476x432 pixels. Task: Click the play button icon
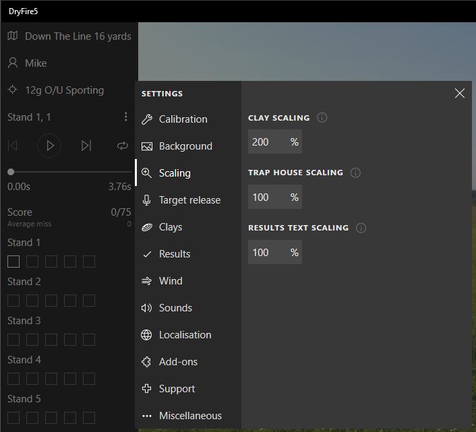tap(49, 146)
